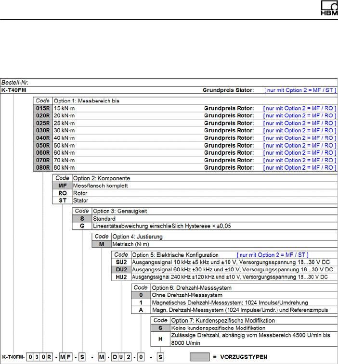The height and width of the screenshot is (364, 338).
Task: Click the 'M' code cell next to Metrisch
Action: pyautogui.click(x=102, y=244)
